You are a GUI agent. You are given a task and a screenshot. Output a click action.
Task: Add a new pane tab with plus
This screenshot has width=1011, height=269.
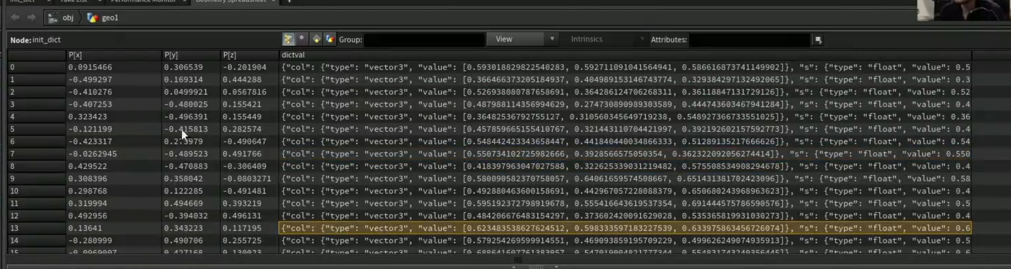(289, 2)
